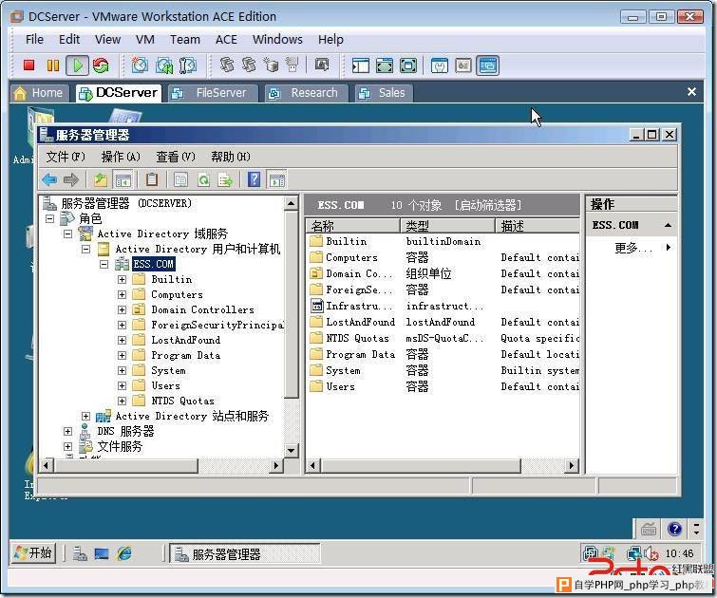Click the Reset VM icon
717x598 pixels.
[x=101, y=65]
